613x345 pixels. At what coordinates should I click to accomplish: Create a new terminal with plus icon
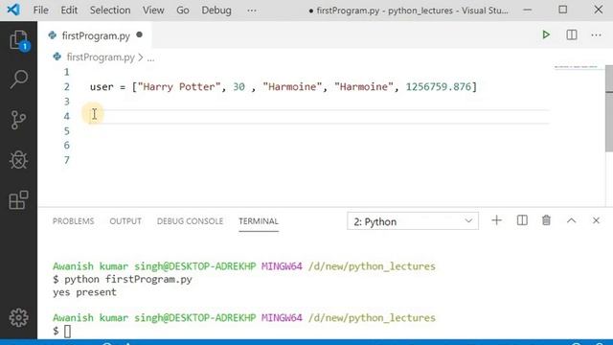click(496, 220)
